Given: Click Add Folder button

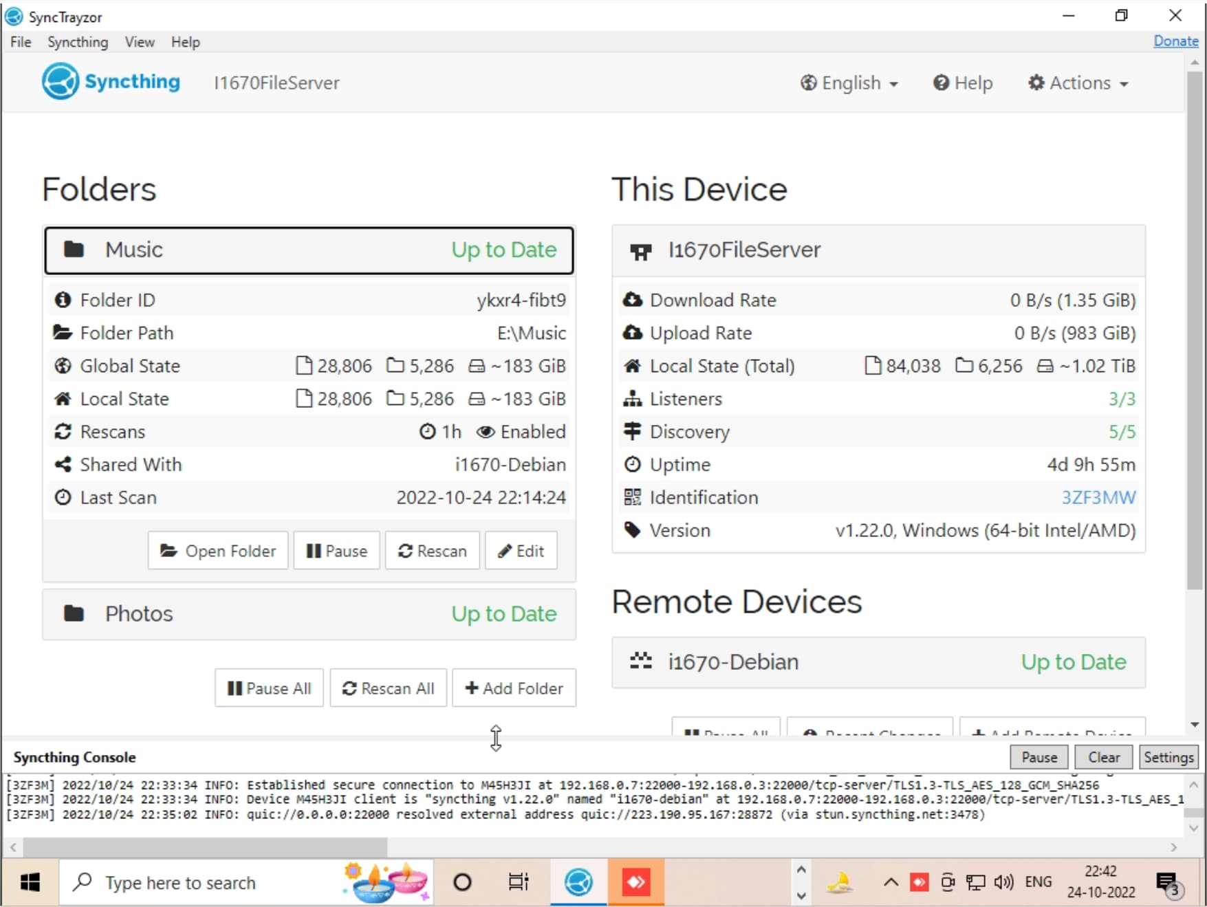Looking at the screenshot, I should [x=514, y=688].
